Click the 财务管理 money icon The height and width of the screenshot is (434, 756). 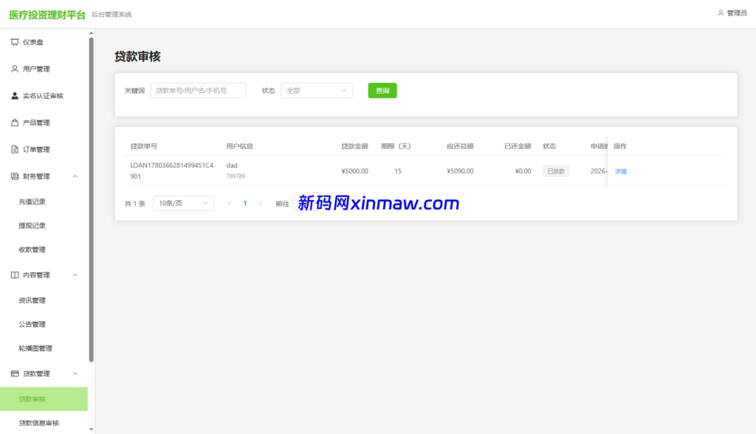(15, 176)
